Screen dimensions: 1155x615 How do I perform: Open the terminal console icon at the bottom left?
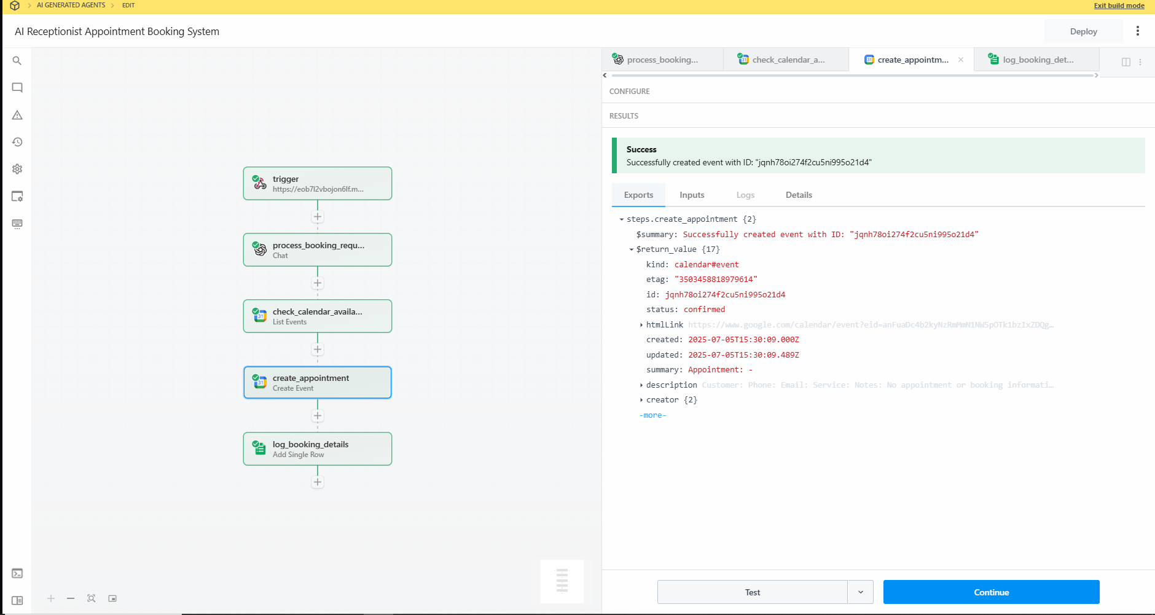[x=17, y=573]
